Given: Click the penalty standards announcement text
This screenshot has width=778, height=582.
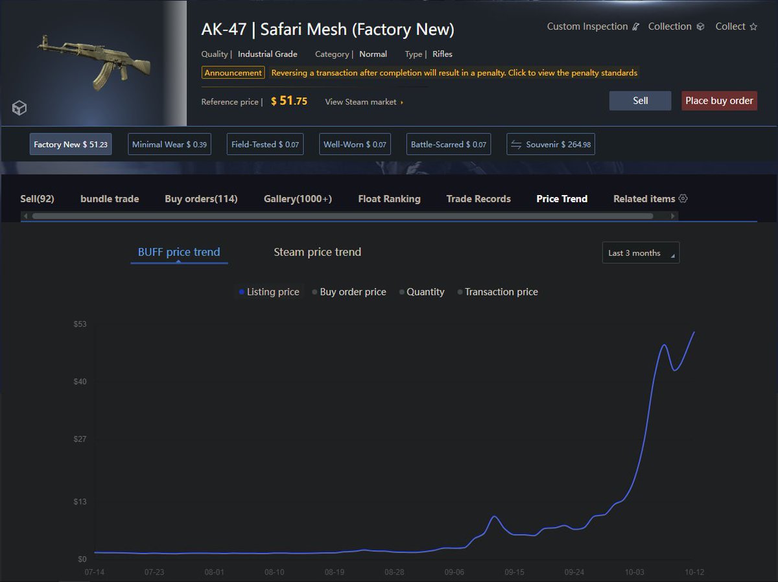Looking at the screenshot, I should (x=454, y=73).
